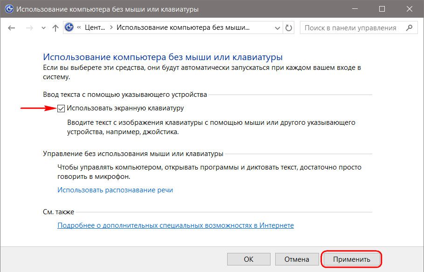Maximize the window

pyautogui.click(x=382, y=9)
